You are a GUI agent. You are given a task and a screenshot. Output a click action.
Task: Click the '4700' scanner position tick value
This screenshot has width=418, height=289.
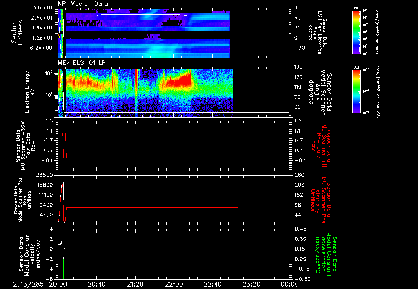47,215
